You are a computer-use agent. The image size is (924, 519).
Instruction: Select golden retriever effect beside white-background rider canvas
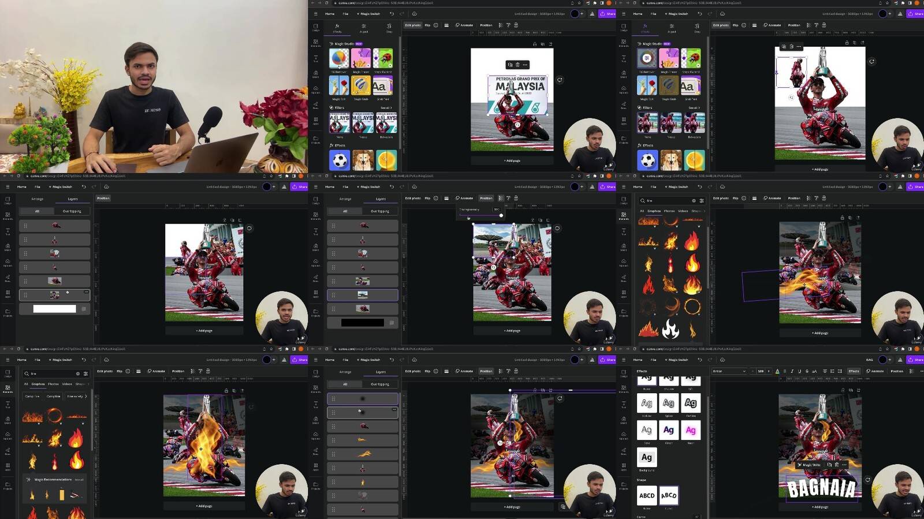(x=670, y=160)
